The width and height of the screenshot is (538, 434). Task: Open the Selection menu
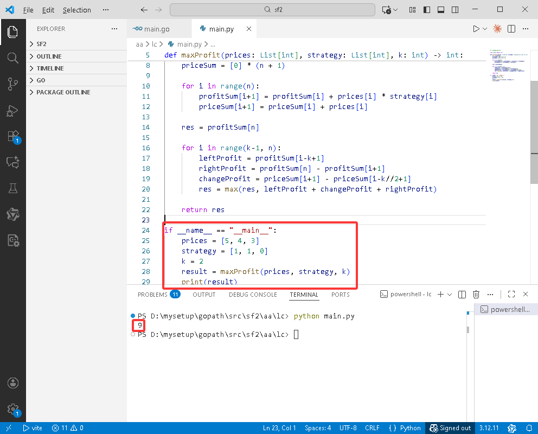[x=77, y=10]
